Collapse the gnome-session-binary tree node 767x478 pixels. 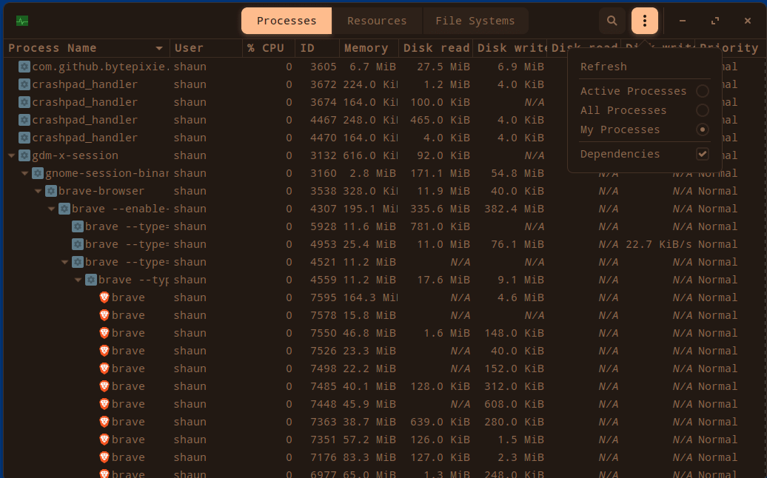[25, 173]
